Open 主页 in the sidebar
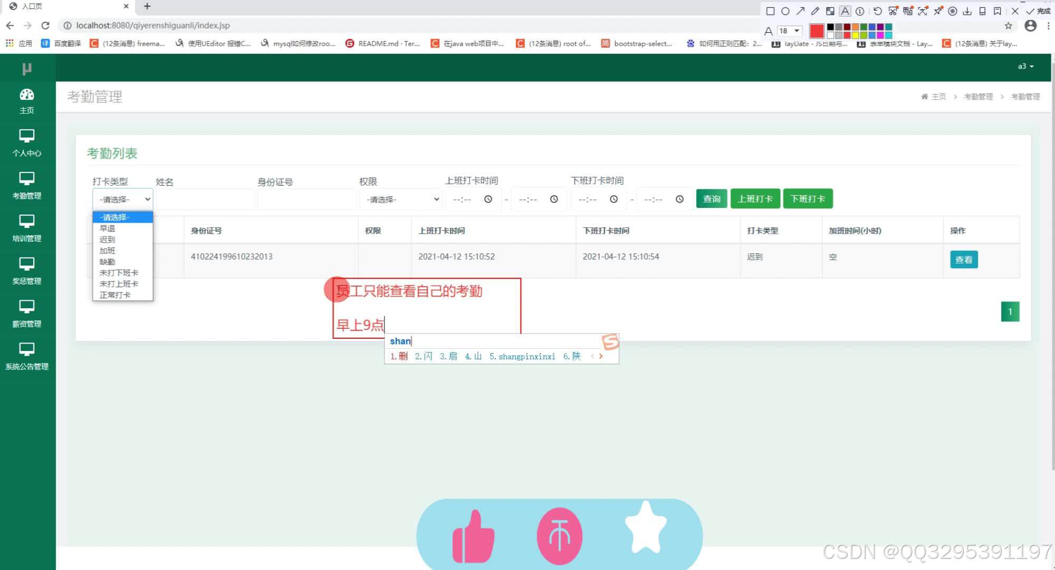 point(27,101)
